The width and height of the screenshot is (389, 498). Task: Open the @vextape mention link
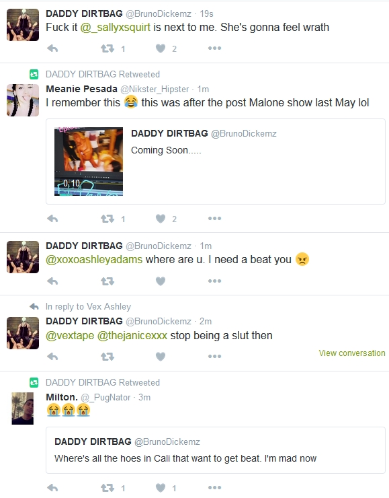click(x=70, y=335)
